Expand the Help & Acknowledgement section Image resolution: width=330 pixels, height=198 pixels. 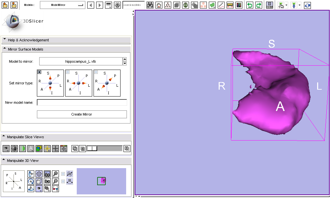tap(5, 40)
